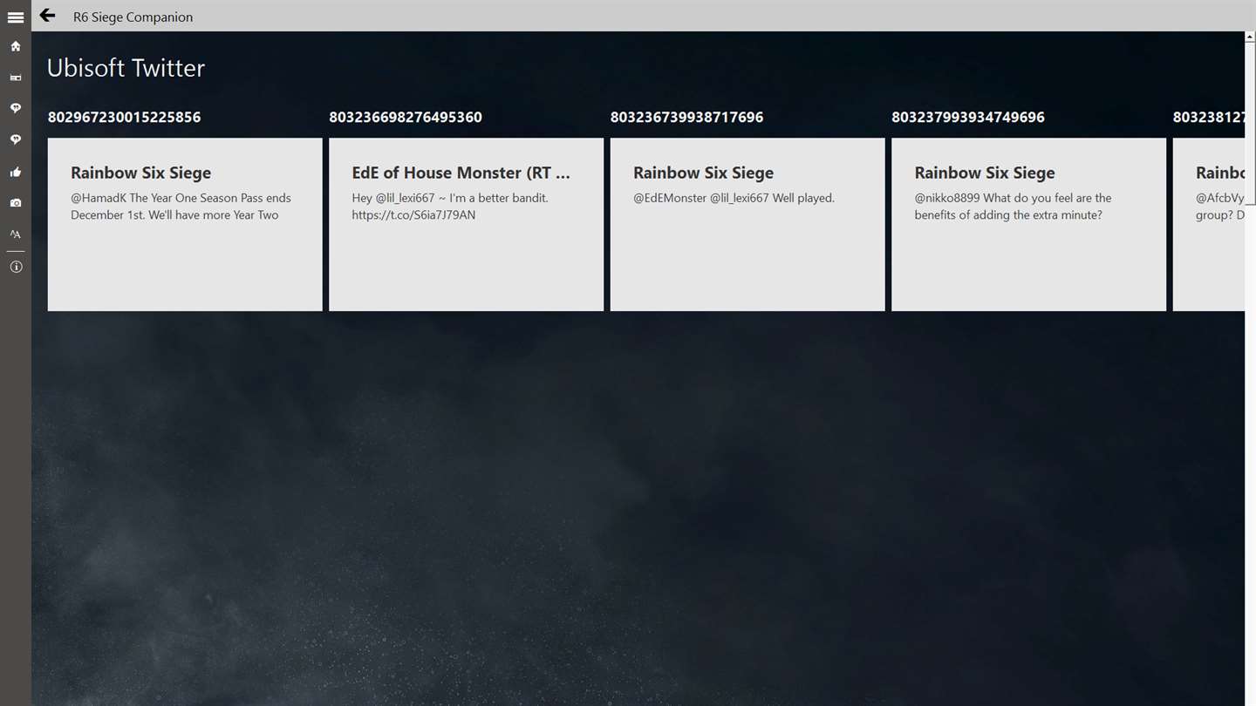Click the 'R6 Siege Companion' title text
The width and height of the screenshot is (1256, 706).
click(133, 17)
